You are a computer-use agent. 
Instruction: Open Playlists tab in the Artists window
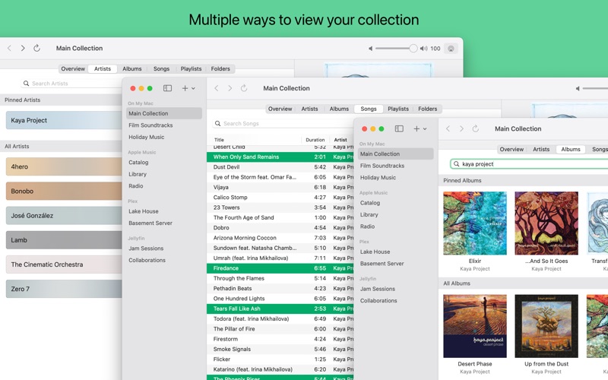(x=191, y=68)
